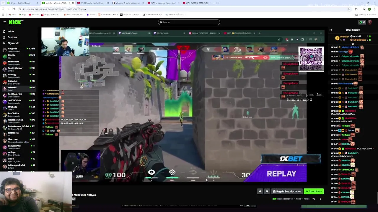Switch to Widgets browser tab
The width and height of the screenshot is (378, 212).
(128, 3)
